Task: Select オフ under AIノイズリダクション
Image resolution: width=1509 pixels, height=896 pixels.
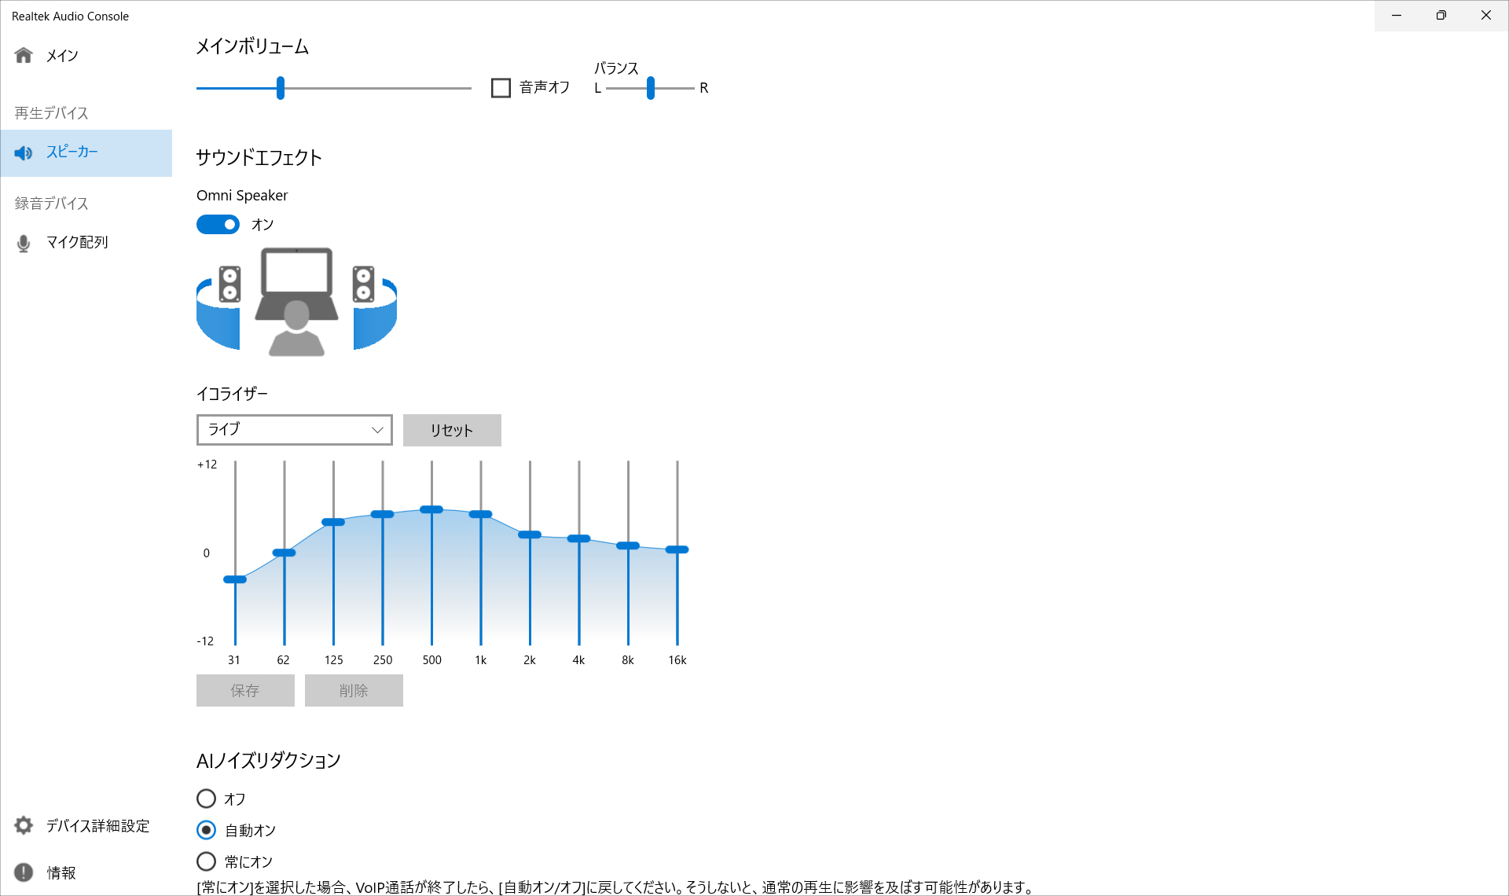Action: pos(206,799)
